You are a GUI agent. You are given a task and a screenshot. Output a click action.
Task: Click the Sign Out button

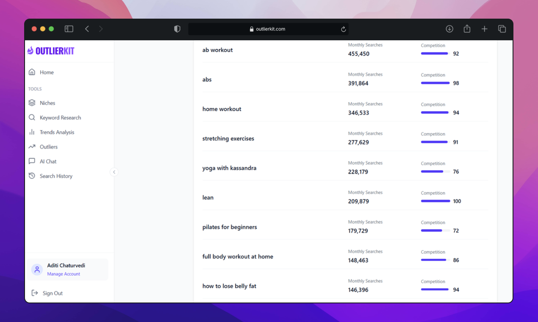(47, 293)
